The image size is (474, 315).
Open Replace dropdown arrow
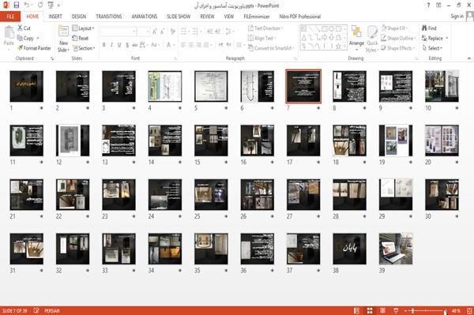[447, 39]
